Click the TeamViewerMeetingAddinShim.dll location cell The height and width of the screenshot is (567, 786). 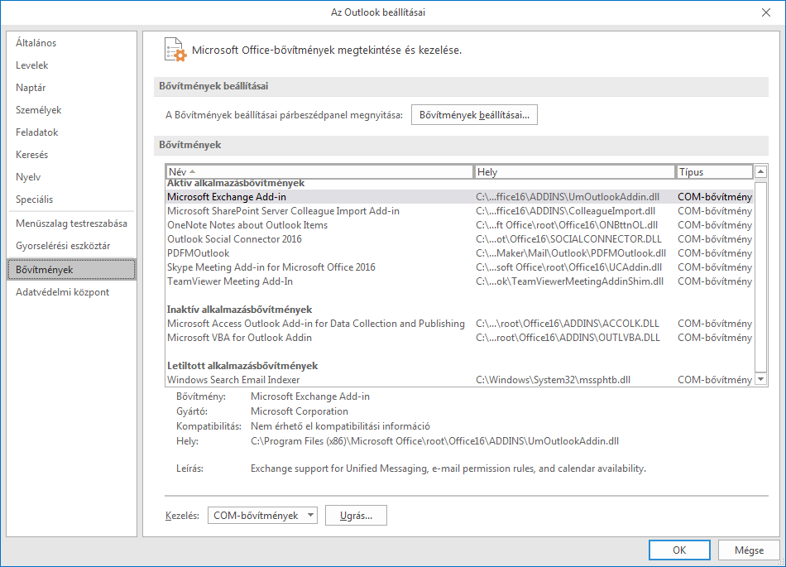[569, 281]
